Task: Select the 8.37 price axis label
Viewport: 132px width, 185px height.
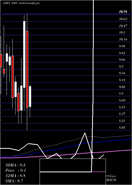Action: point(122,114)
